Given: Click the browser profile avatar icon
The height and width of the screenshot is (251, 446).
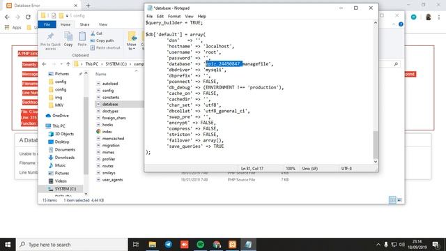Looking at the screenshot, I should pos(428,17).
